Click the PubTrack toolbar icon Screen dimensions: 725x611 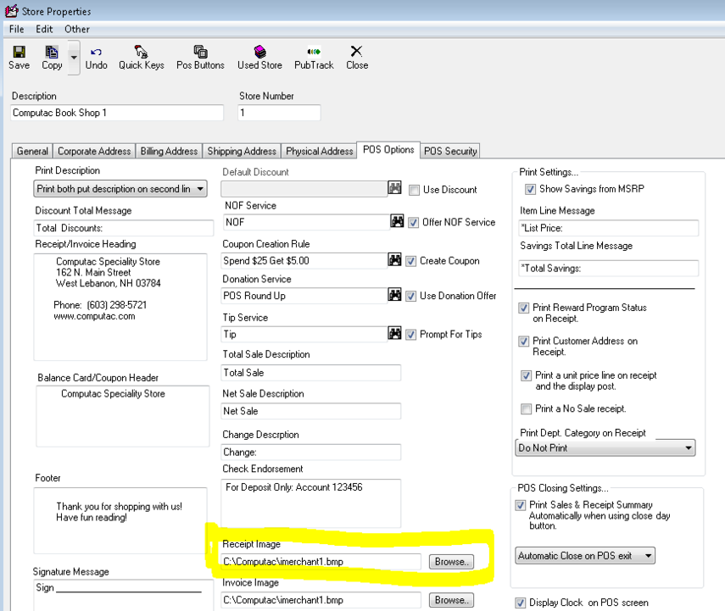(314, 58)
